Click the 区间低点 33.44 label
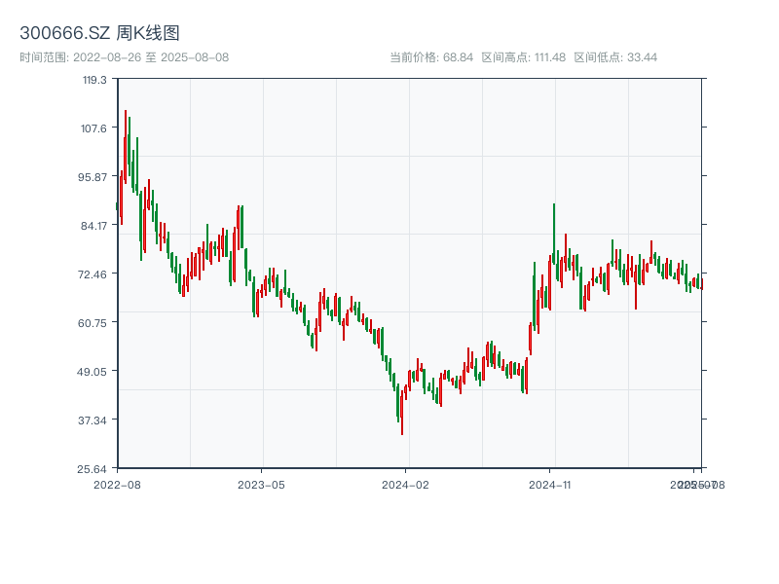The height and width of the screenshot is (584, 779). coord(615,57)
